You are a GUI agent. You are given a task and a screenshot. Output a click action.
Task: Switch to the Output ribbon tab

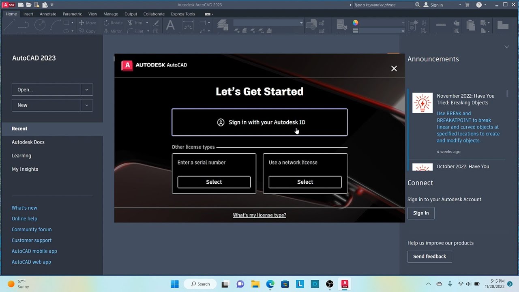[131, 14]
